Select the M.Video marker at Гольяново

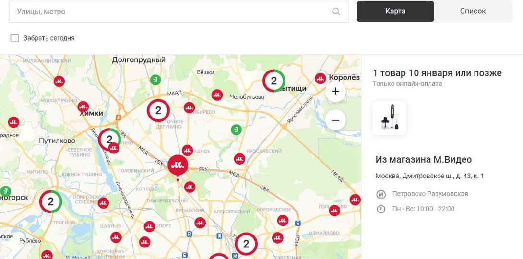click(334, 211)
